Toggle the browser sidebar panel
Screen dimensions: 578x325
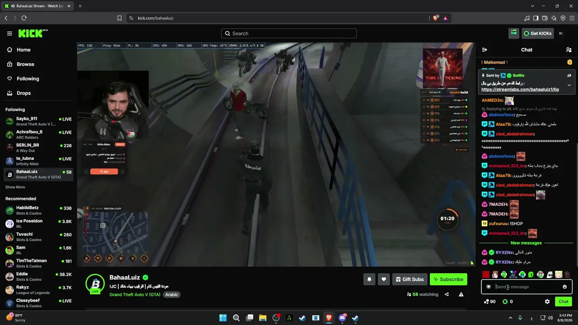pos(536,18)
